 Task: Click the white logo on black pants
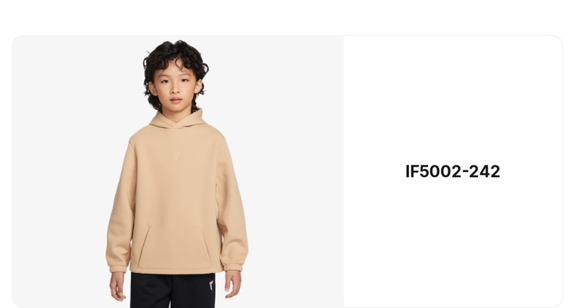[211, 285]
